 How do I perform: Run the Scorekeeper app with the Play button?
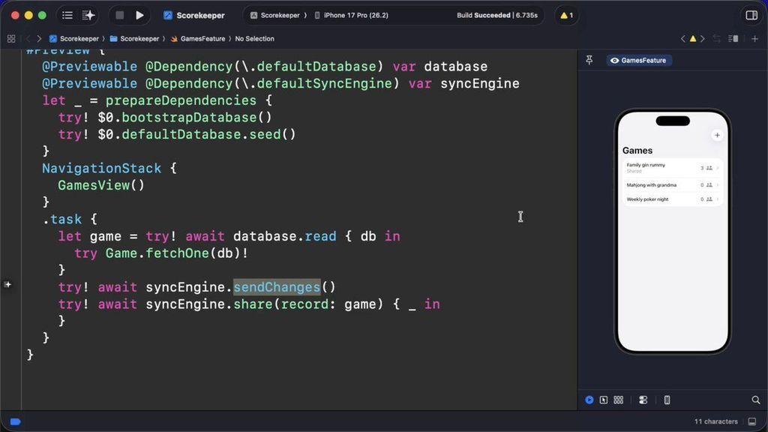139,14
